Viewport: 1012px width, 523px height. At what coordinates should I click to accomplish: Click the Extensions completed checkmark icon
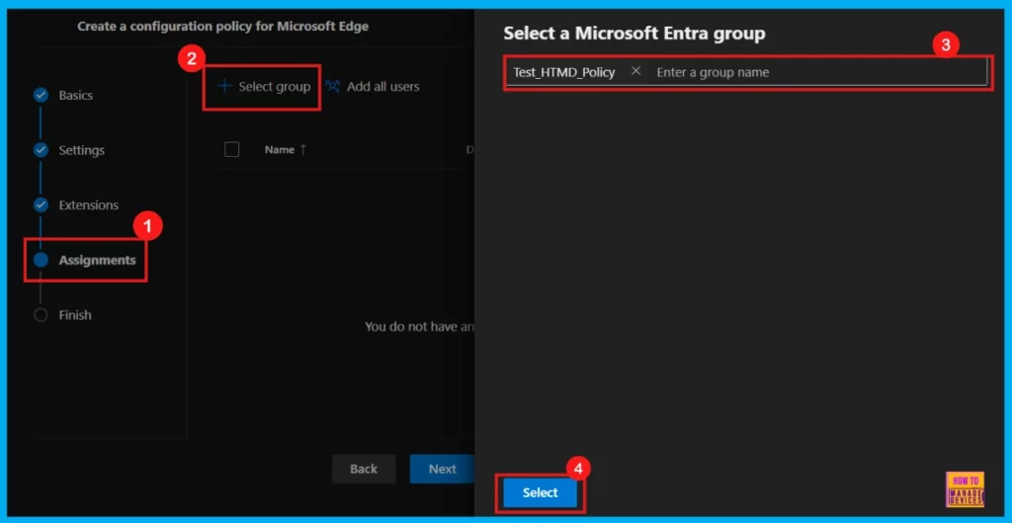click(x=41, y=205)
